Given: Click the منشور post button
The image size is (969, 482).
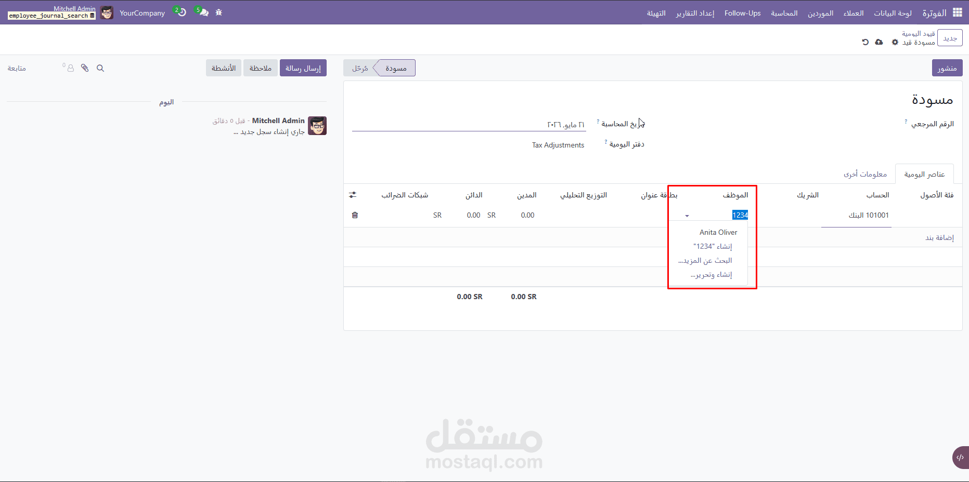Looking at the screenshot, I should (x=947, y=68).
